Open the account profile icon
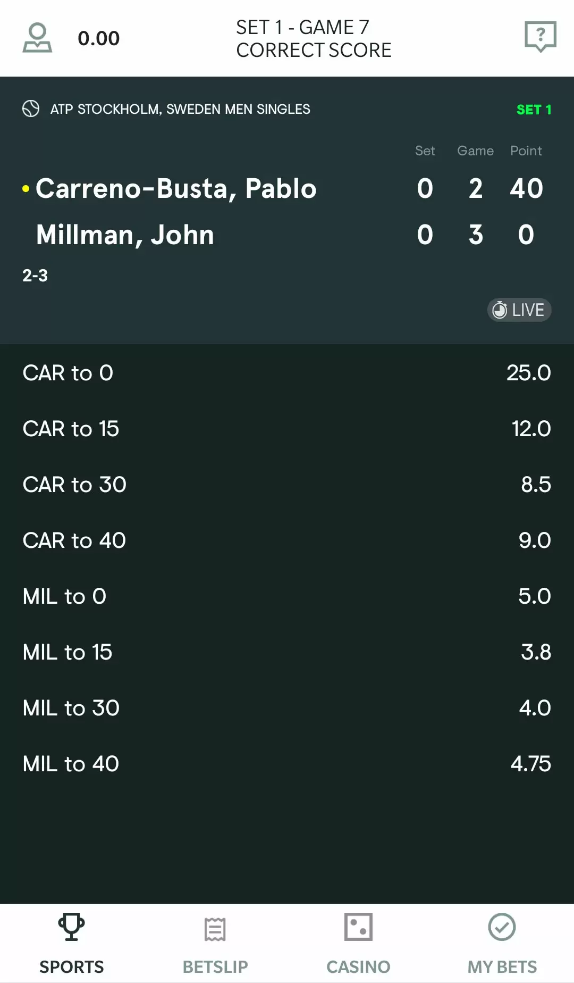The image size is (574, 983). (x=37, y=38)
